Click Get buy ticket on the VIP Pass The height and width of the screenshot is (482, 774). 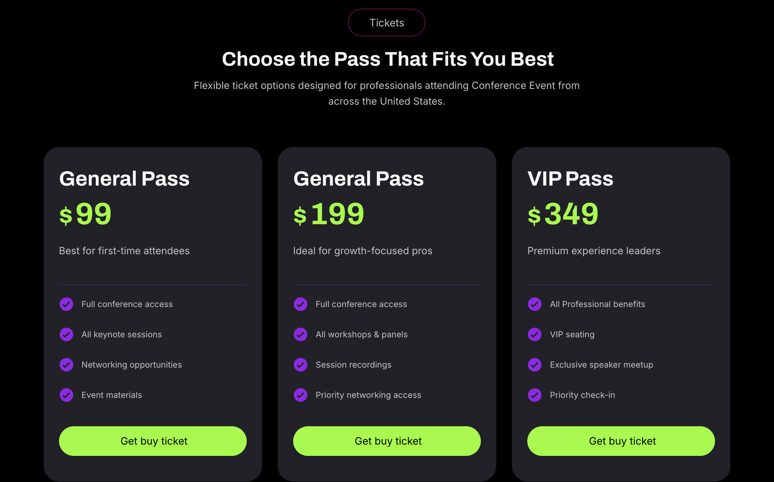(x=622, y=441)
